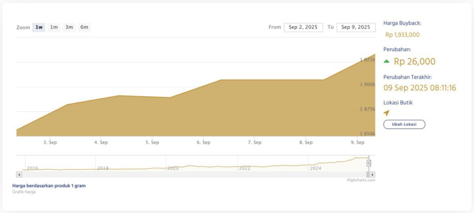Click the scrollbar right arrow below the navigator
Image resolution: width=474 pixels, height=213 pixels.
click(372, 175)
